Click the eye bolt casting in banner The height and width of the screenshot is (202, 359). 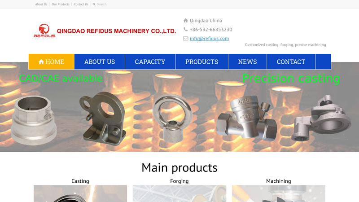coord(172,118)
